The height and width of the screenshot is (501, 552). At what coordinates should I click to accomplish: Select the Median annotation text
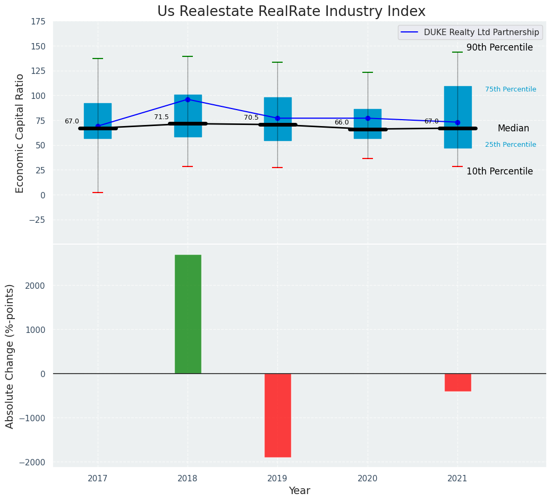[x=513, y=129]
